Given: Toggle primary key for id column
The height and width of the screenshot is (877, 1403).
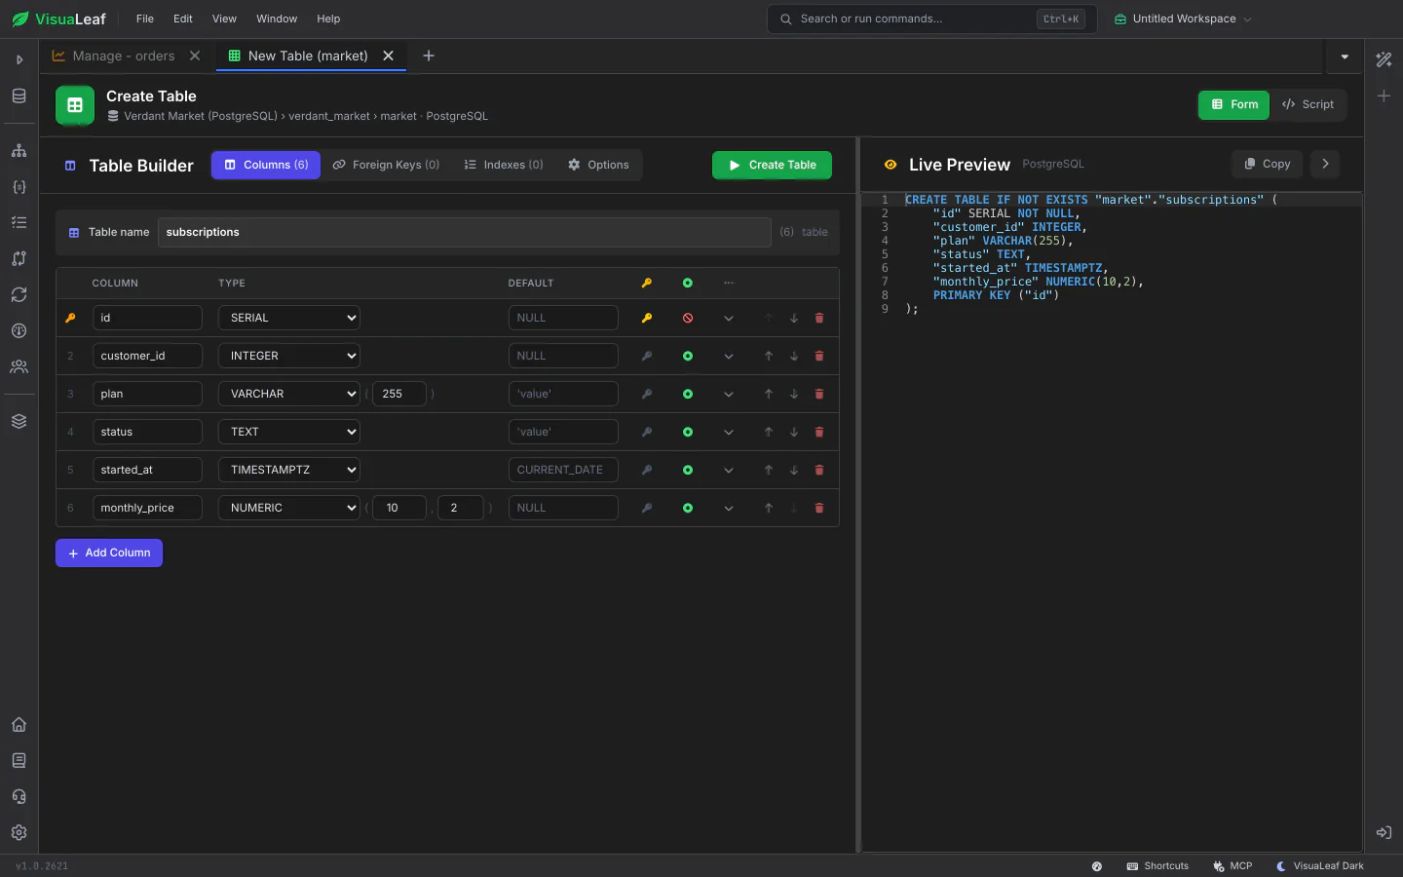Looking at the screenshot, I should point(646,318).
